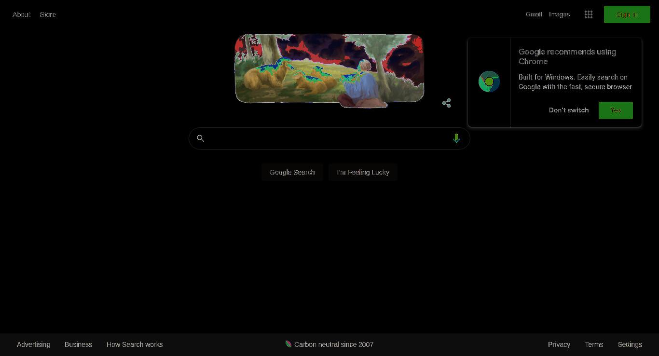Open the About link
The image size is (659, 356).
pos(21,14)
